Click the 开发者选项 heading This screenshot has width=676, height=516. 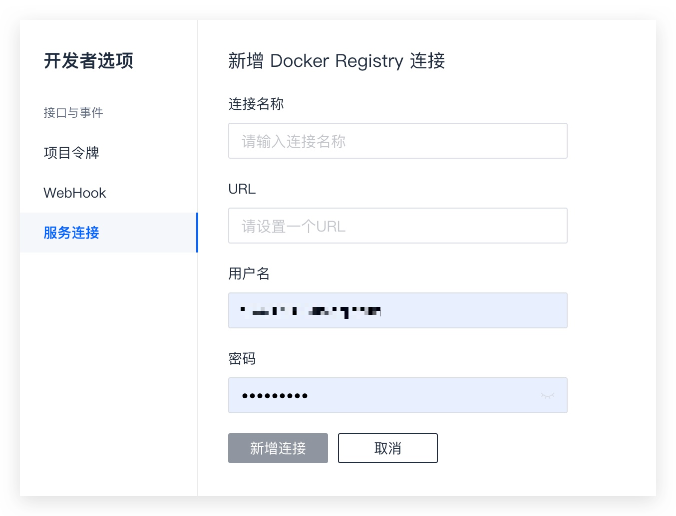coord(88,61)
